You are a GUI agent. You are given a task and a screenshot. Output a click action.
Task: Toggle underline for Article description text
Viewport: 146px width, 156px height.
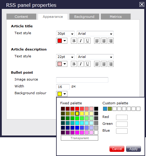point(88,64)
